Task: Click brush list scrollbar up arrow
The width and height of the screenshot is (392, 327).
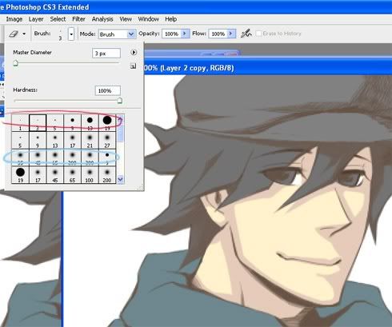Action: (x=120, y=119)
